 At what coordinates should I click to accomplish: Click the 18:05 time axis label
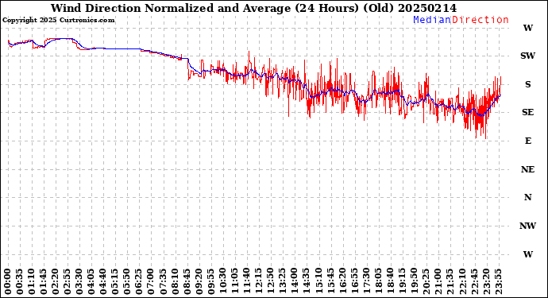click(378, 282)
